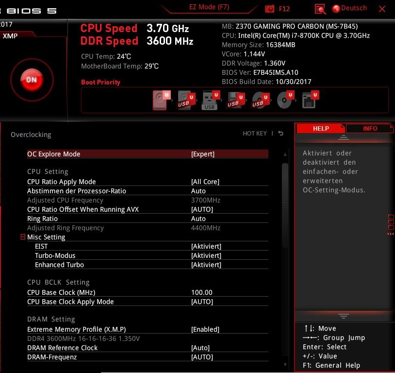Open the BIOS search magnifier icon
Screen dimensions: 395x373
tap(320, 9)
